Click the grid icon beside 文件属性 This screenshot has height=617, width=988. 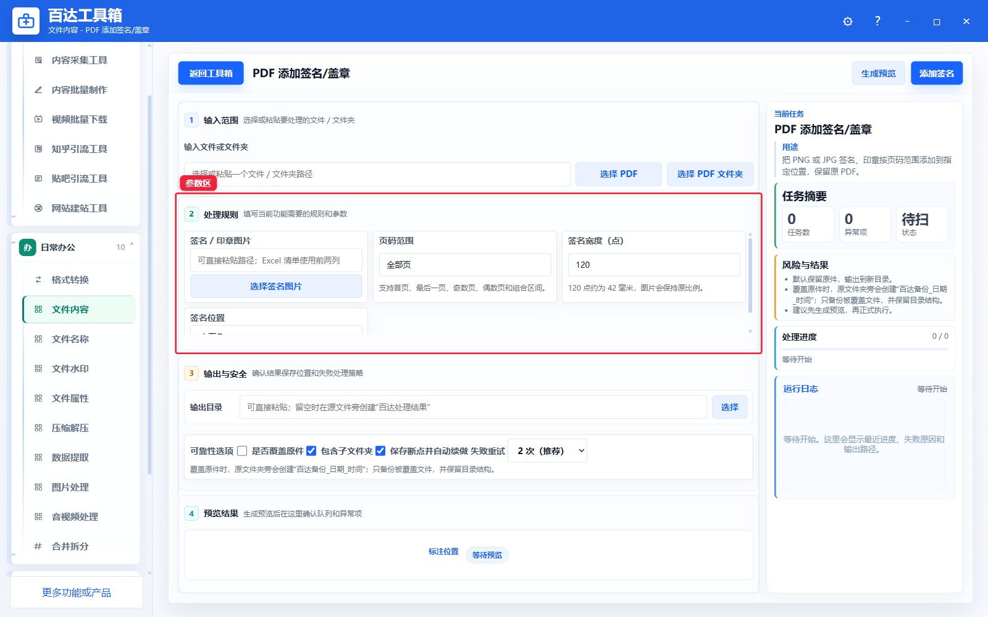pyautogui.click(x=38, y=398)
